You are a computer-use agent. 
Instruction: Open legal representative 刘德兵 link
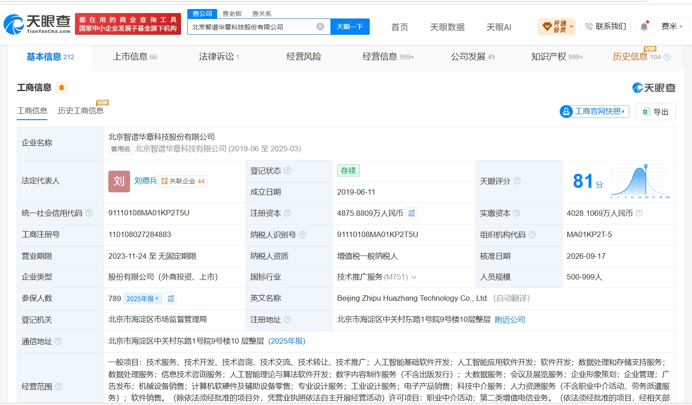145,181
